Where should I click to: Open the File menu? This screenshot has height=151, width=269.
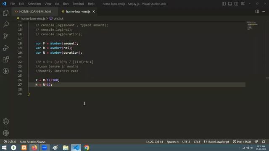coord(13,4)
